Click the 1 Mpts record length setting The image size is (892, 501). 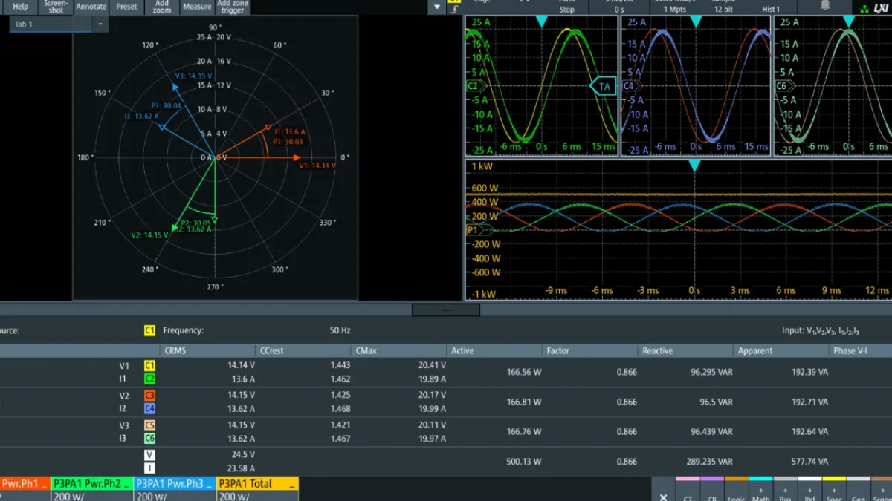[675, 10]
